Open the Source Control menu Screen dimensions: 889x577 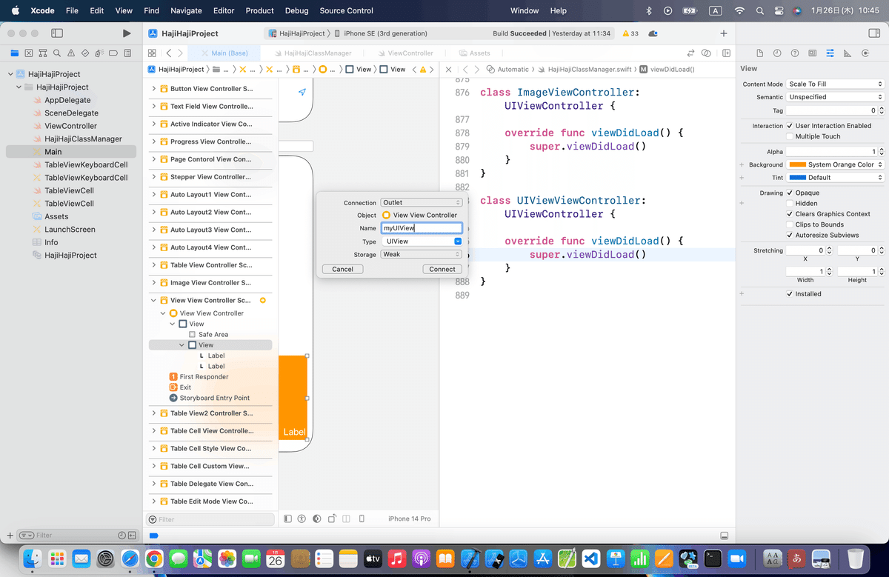coord(347,10)
